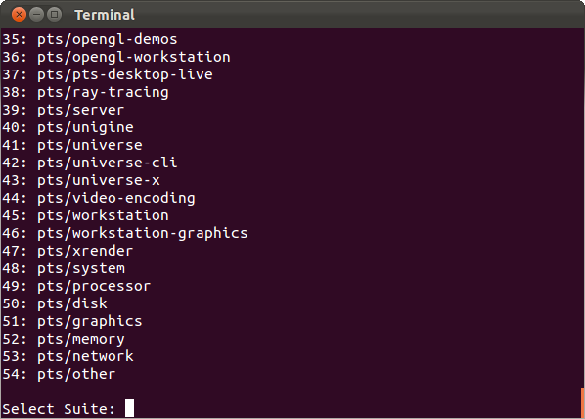This screenshot has width=585, height=419.
Task: Select line 35: pts/opengl-demos
Action: [x=90, y=39]
